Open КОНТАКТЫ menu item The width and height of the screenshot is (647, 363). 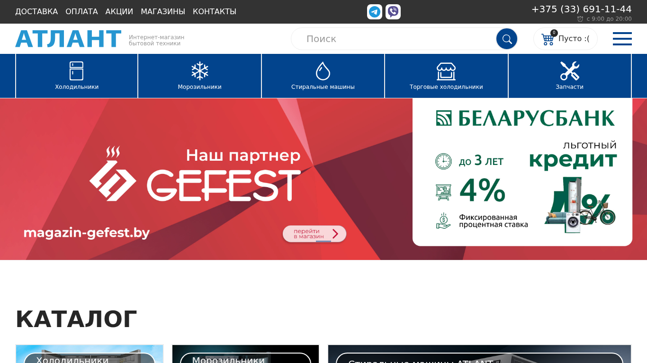(215, 12)
